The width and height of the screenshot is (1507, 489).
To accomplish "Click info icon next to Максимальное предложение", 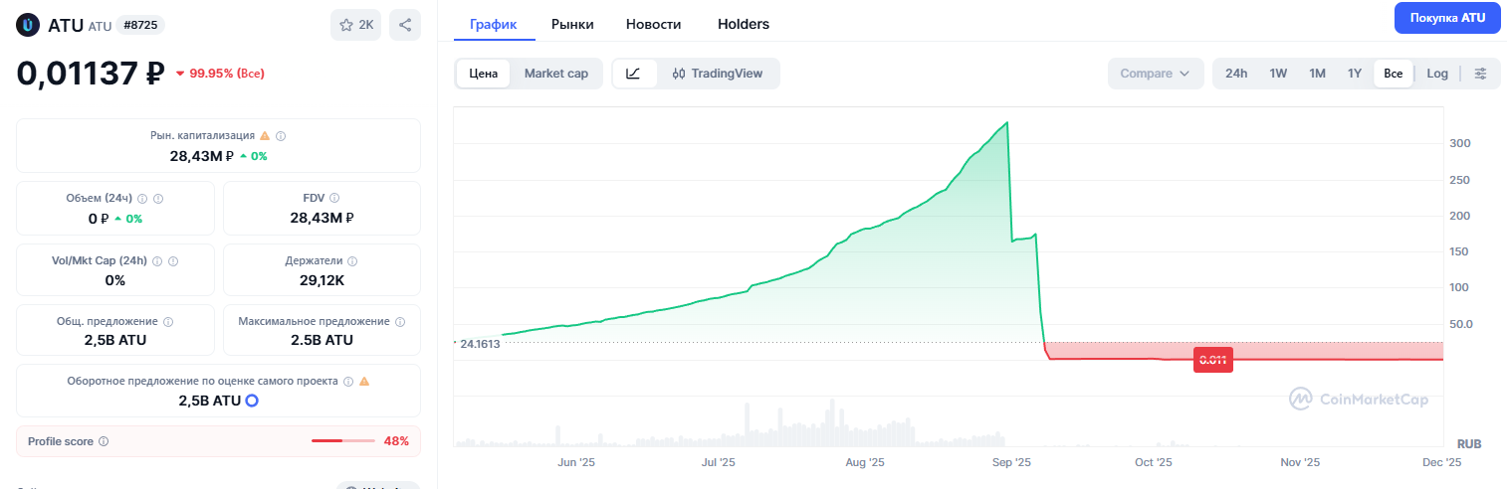I will coord(400,322).
